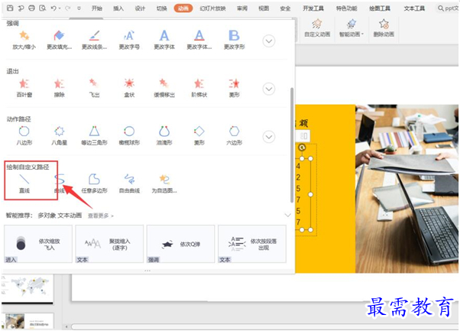Select the 更改字体 emphasis animation
Viewport: 460px width, 331px height.
point(164,40)
